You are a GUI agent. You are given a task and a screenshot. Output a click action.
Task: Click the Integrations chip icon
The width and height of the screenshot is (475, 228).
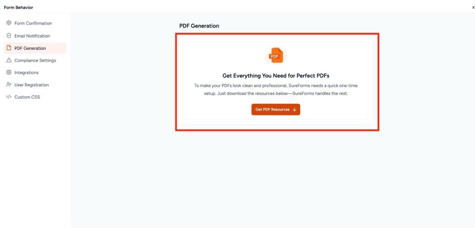pos(9,72)
